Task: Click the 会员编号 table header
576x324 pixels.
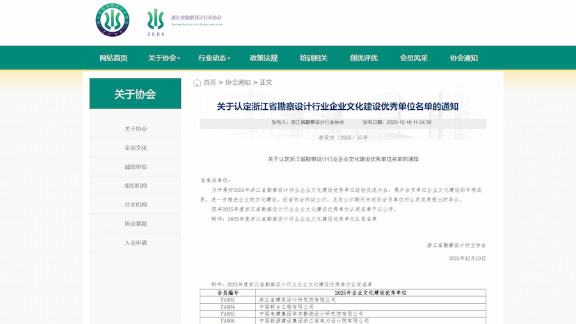Action: tap(227, 293)
